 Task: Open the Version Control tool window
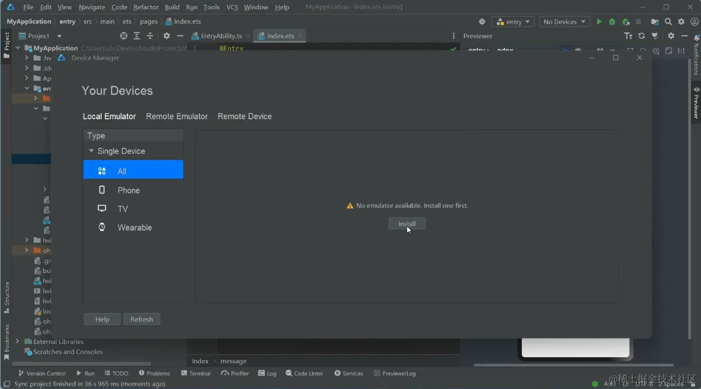(42, 373)
